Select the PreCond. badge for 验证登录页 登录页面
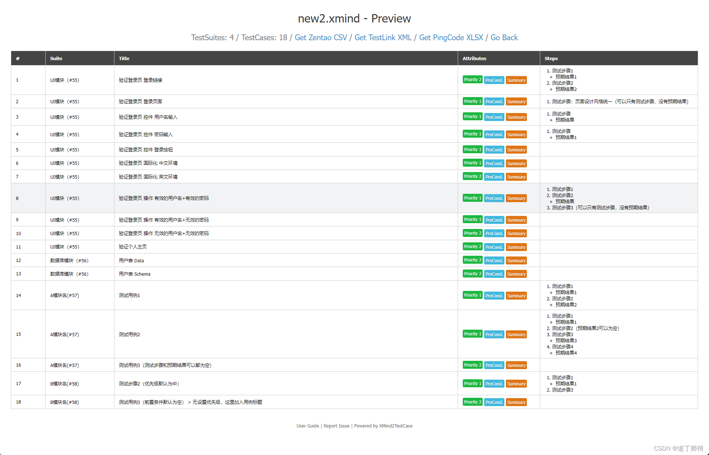The width and height of the screenshot is (709, 455). click(494, 101)
